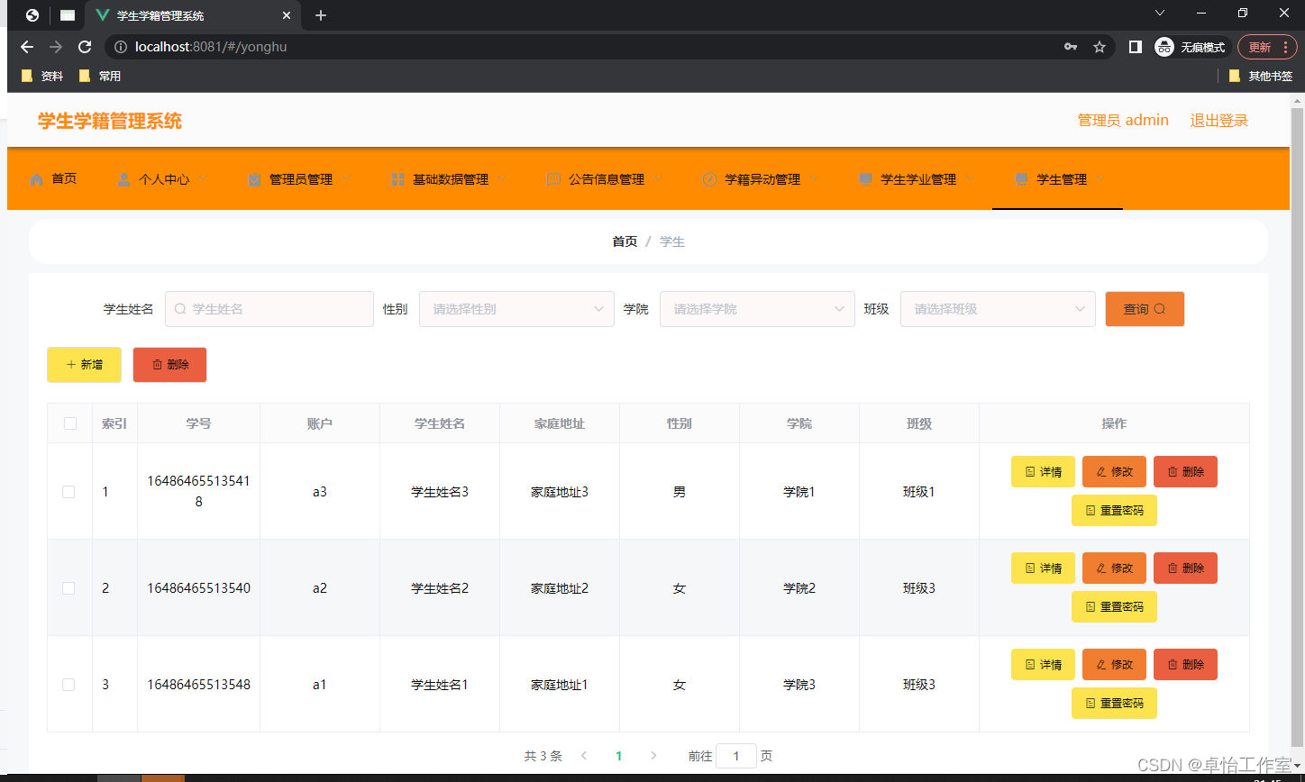This screenshot has height=782, width=1305.
Task: Open the saved passwords key icon
Action: point(1071,47)
